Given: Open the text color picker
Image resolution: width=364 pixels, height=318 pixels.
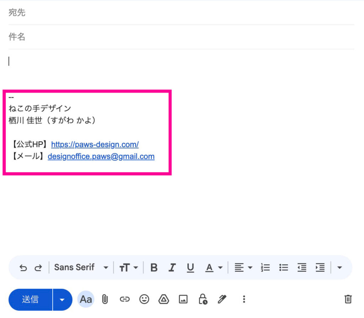Looking at the screenshot, I should point(214,267).
